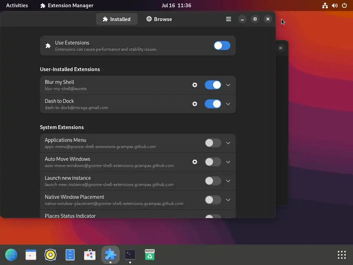Click the Use Extensions label text
Viewport: 353px width, 265px height.
coord(72,42)
